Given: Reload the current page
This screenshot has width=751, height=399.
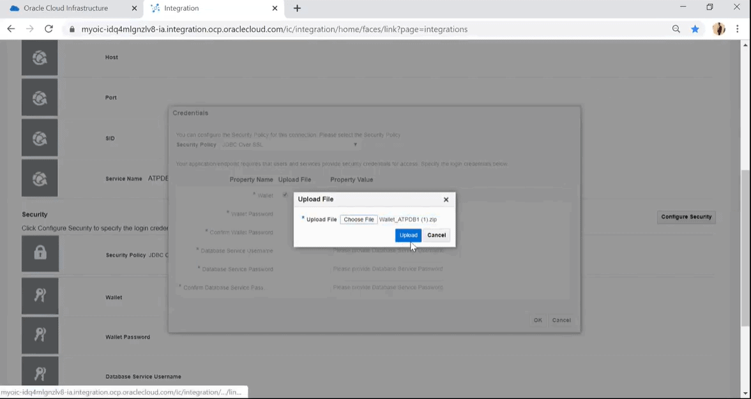Looking at the screenshot, I should (x=49, y=29).
